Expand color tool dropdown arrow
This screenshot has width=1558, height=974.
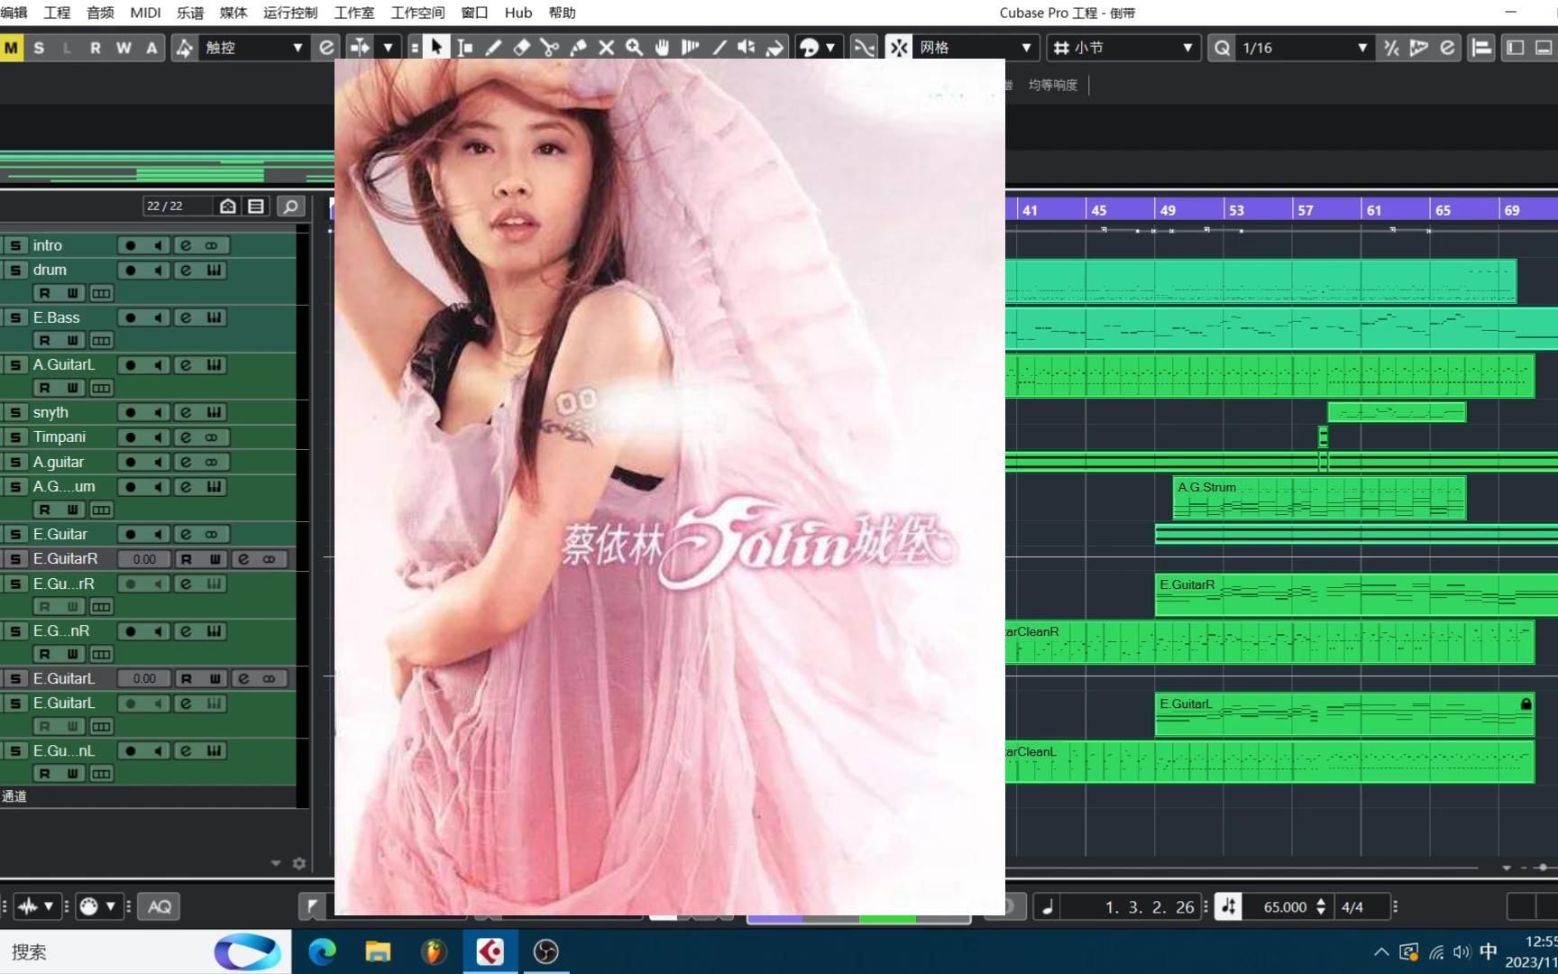(830, 48)
